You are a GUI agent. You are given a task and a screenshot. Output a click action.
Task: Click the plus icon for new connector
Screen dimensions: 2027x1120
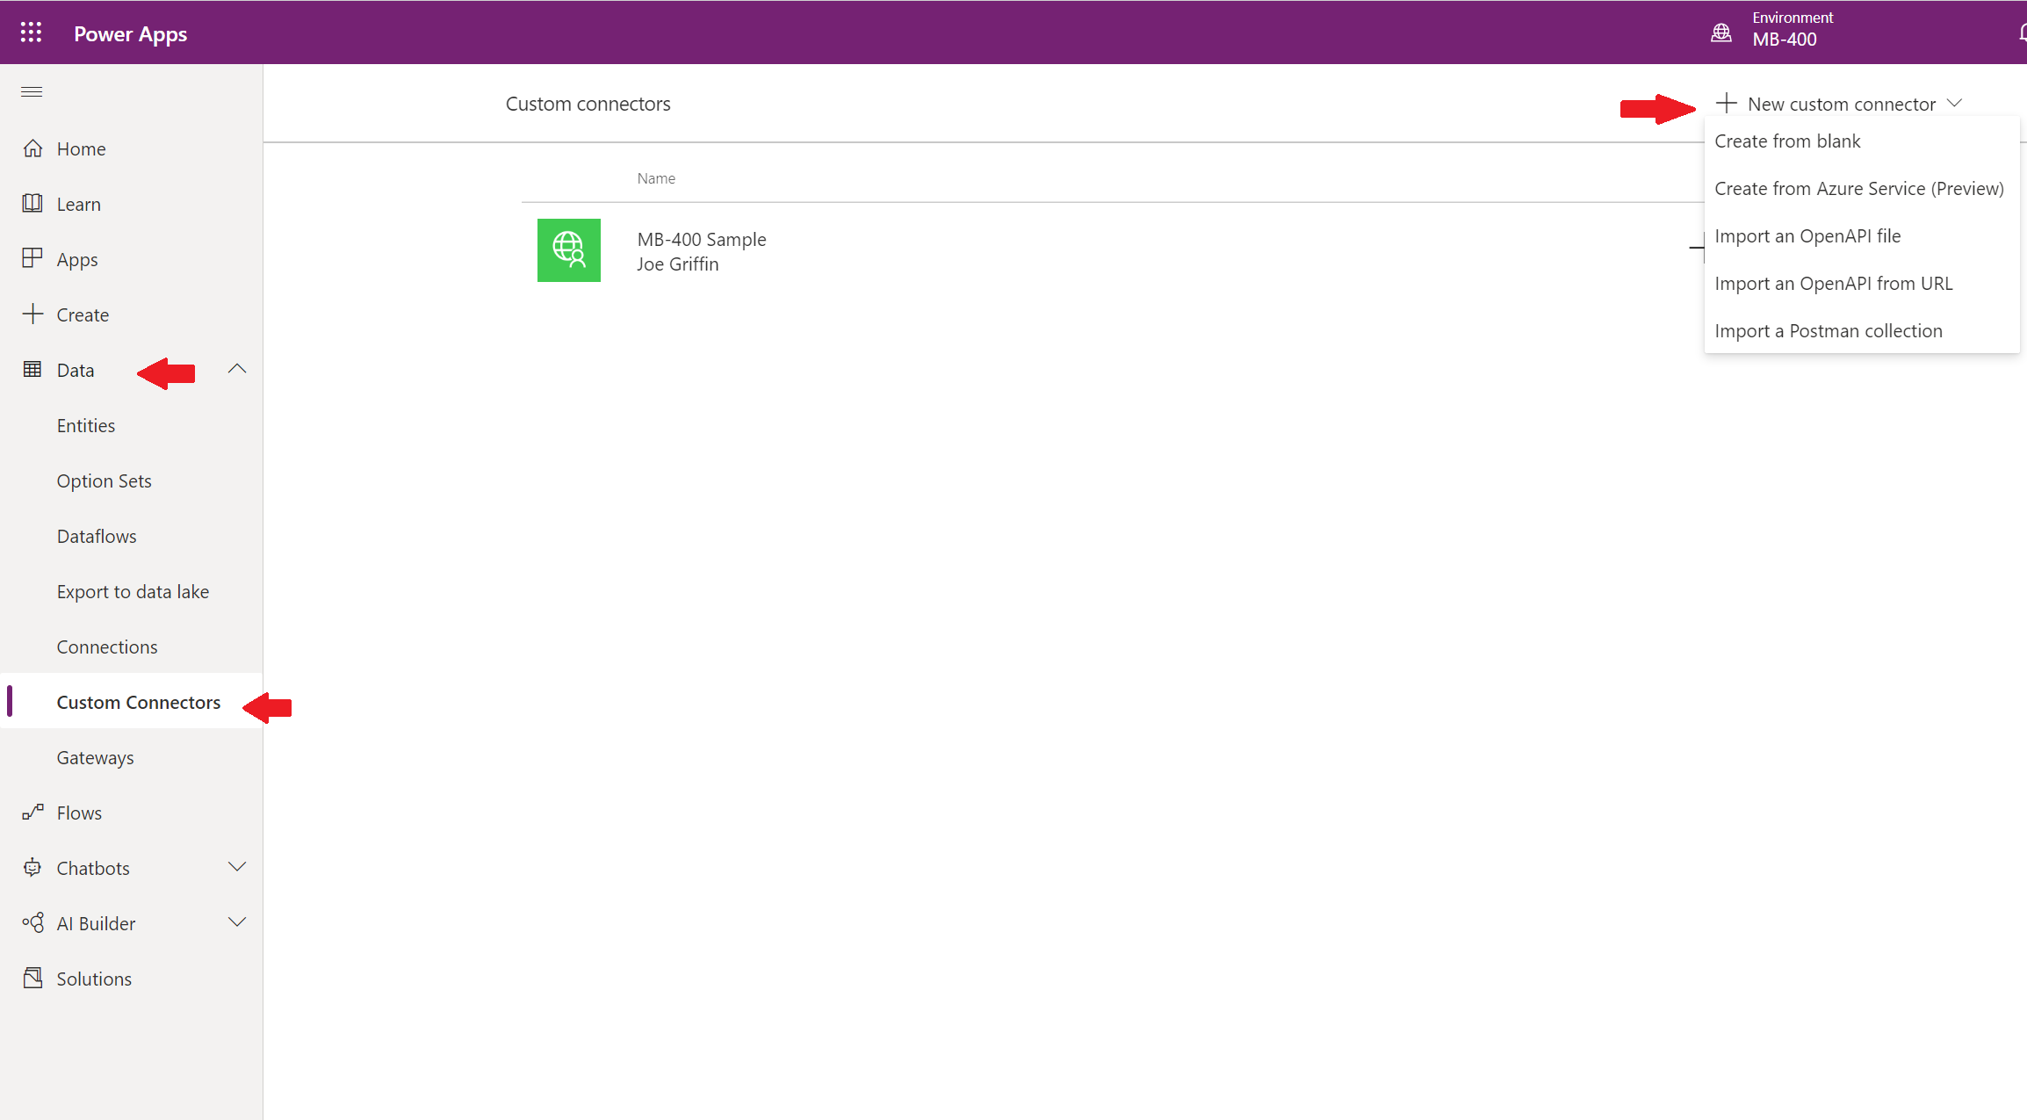[x=1726, y=104]
